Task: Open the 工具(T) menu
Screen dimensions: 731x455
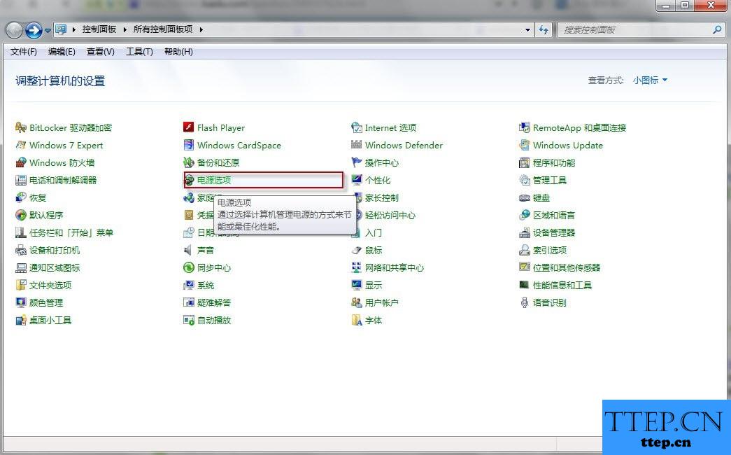Action: pyautogui.click(x=139, y=51)
